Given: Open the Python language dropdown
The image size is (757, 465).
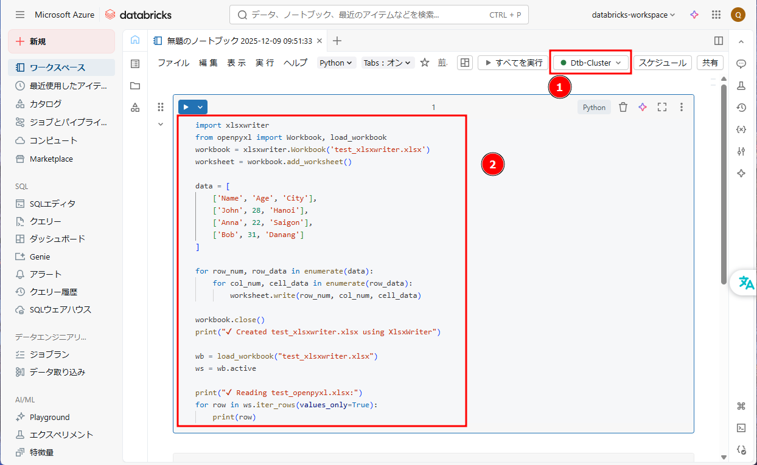Looking at the screenshot, I should [x=337, y=63].
